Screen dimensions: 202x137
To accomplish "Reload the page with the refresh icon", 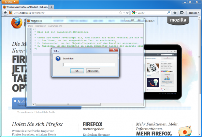I will [x=127, y=13].
